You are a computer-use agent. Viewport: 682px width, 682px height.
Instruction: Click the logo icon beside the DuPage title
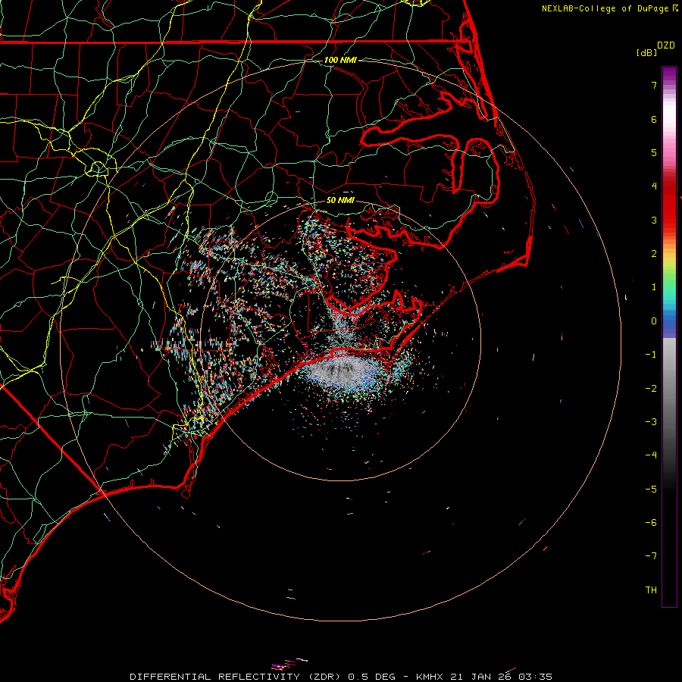674,8
